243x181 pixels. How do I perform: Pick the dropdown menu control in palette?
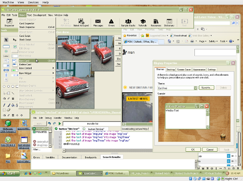click(6, 66)
